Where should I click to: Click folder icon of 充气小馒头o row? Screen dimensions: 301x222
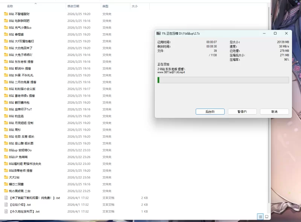click(x=6, y=27)
